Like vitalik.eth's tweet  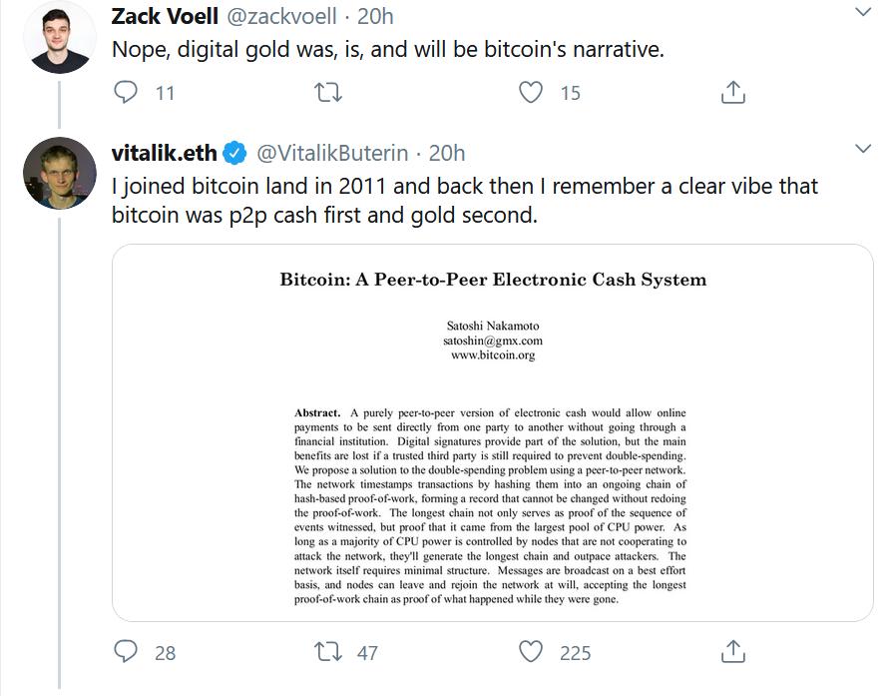click(532, 652)
